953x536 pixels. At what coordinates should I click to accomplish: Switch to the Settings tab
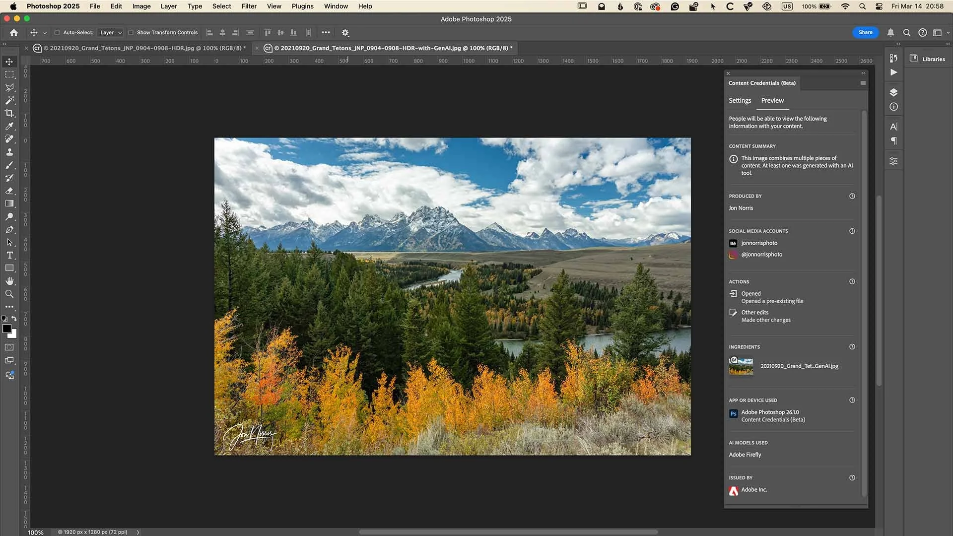(x=740, y=100)
